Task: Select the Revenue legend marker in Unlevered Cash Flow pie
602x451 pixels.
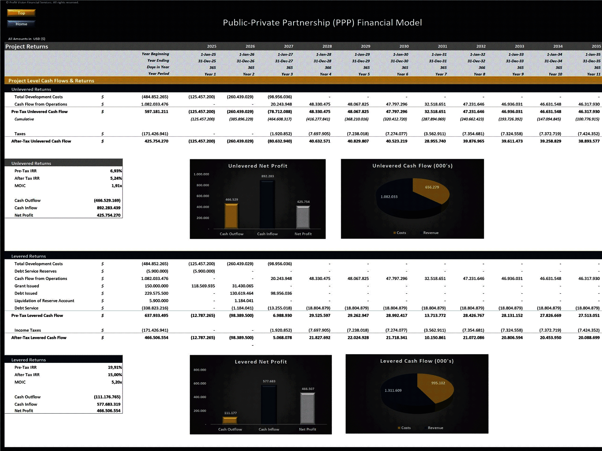Action: [421, 233]
